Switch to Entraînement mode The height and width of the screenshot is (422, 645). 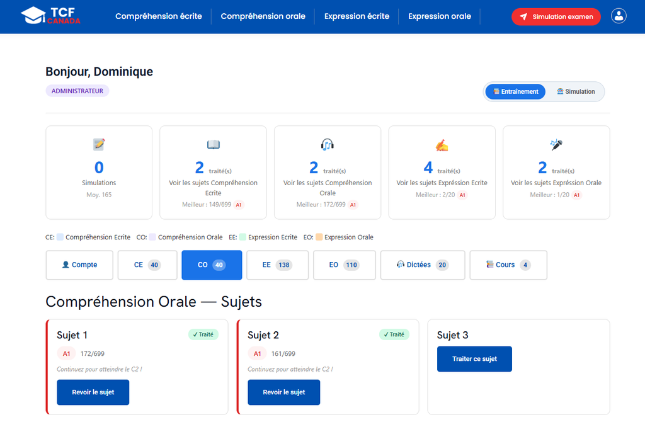(515, 91)
